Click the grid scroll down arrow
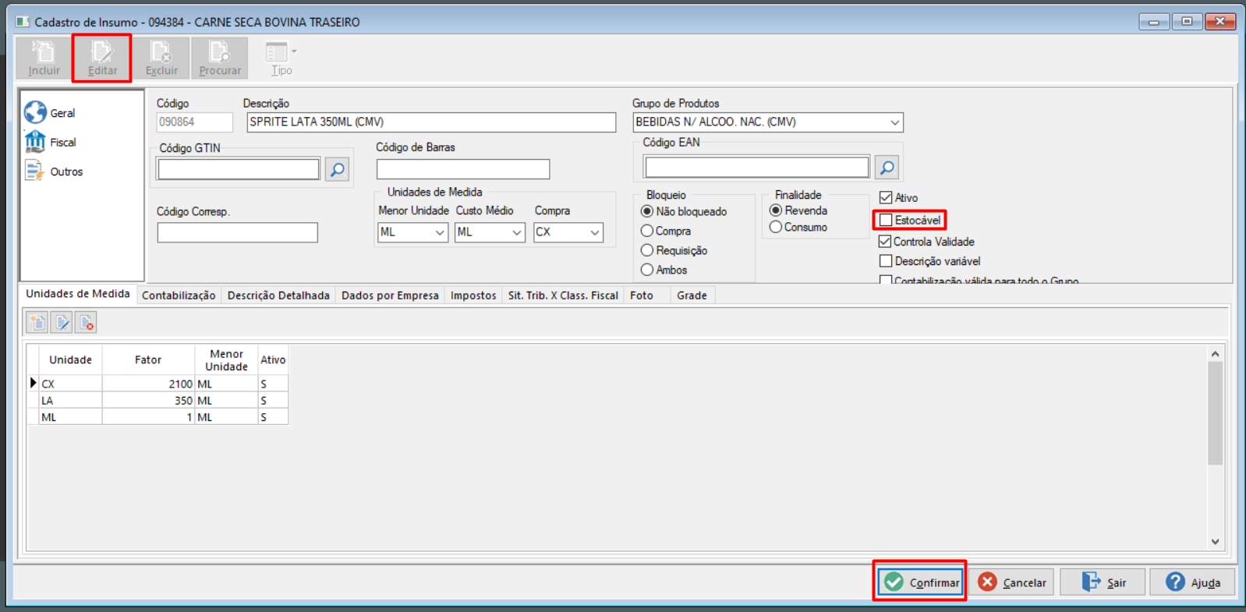Screen dimensions: 1246x612 pyautogui.click(x=1215, y=542)
